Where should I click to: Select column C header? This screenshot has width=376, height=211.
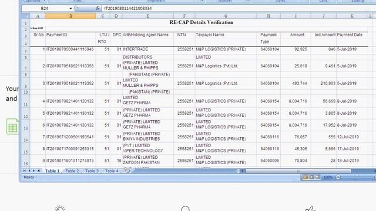[x=103, y=16]
